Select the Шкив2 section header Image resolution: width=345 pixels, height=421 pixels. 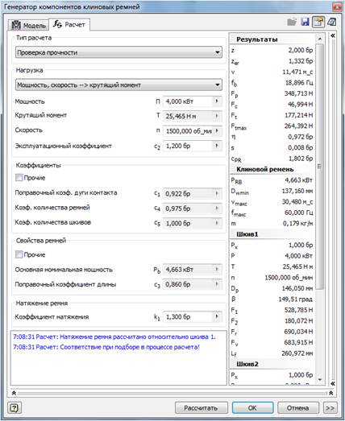[247, 364]
